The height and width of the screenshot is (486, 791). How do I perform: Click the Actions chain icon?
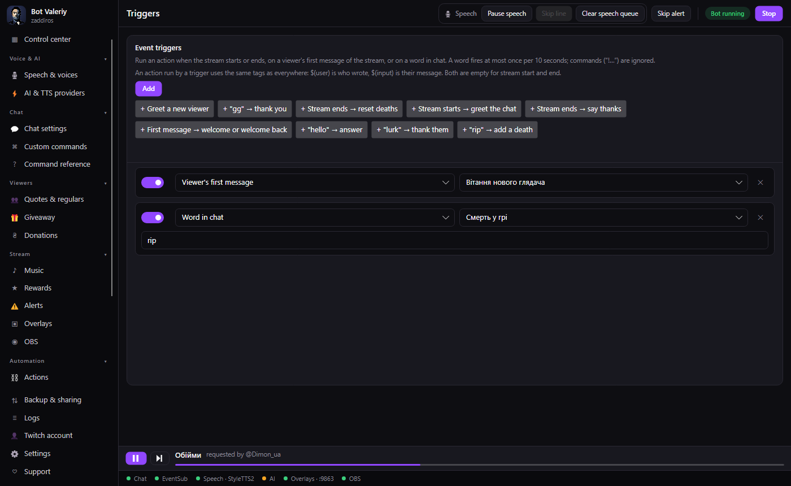click(x=15, y=377)
